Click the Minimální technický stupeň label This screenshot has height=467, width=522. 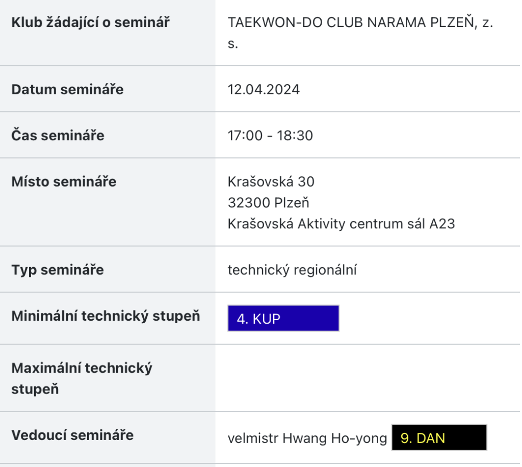pyautogui.click(x=106, y=316)
